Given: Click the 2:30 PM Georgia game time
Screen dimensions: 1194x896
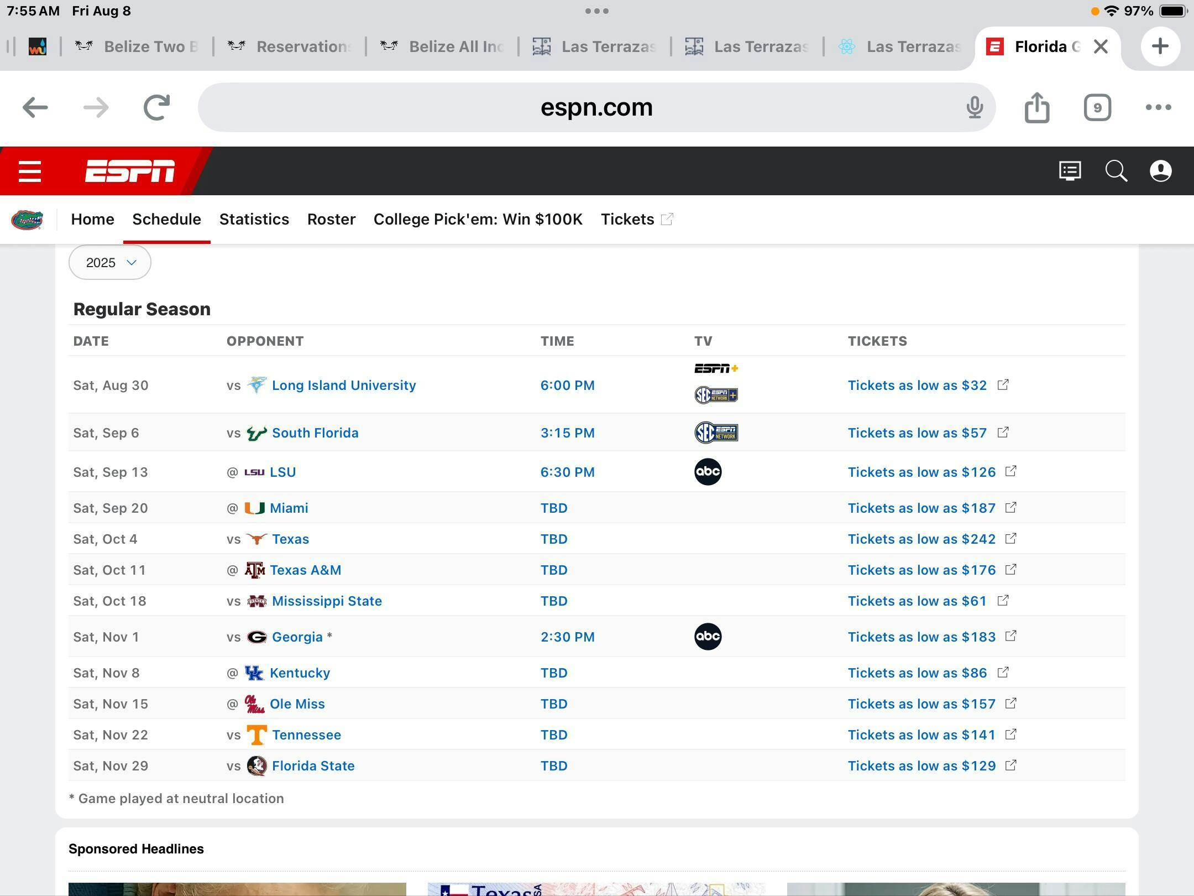Looking at the screenshot, I should coord(567,637).
